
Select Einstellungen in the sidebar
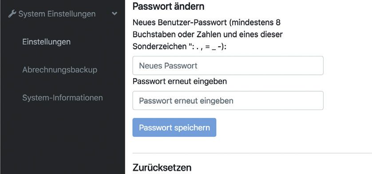[x=46, y=42]
